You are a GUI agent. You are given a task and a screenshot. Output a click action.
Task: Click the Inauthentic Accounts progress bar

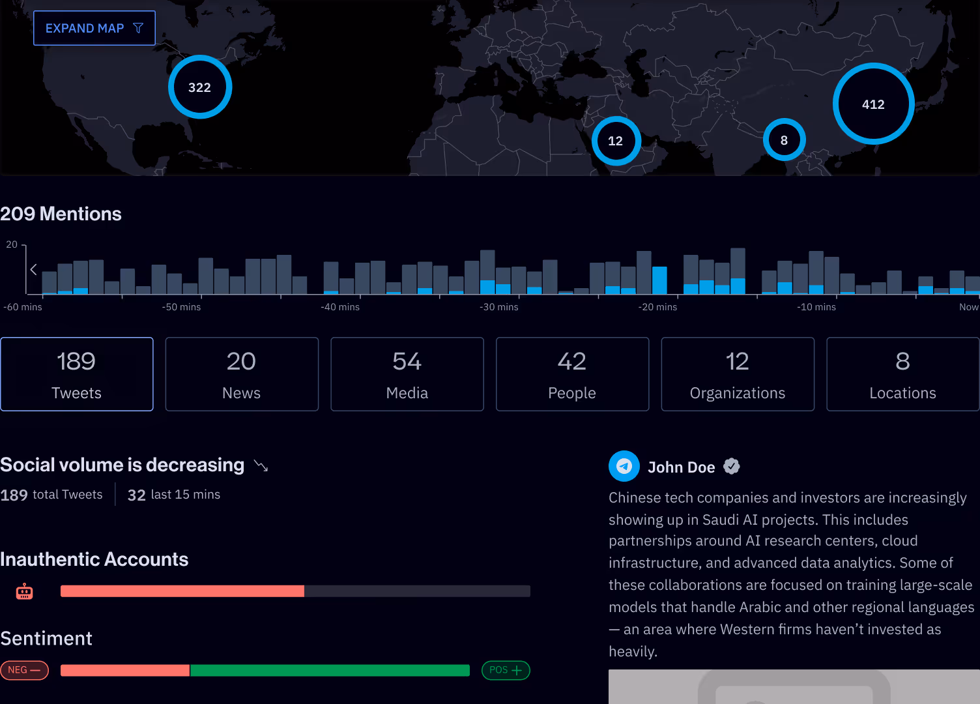click(295, 591)
